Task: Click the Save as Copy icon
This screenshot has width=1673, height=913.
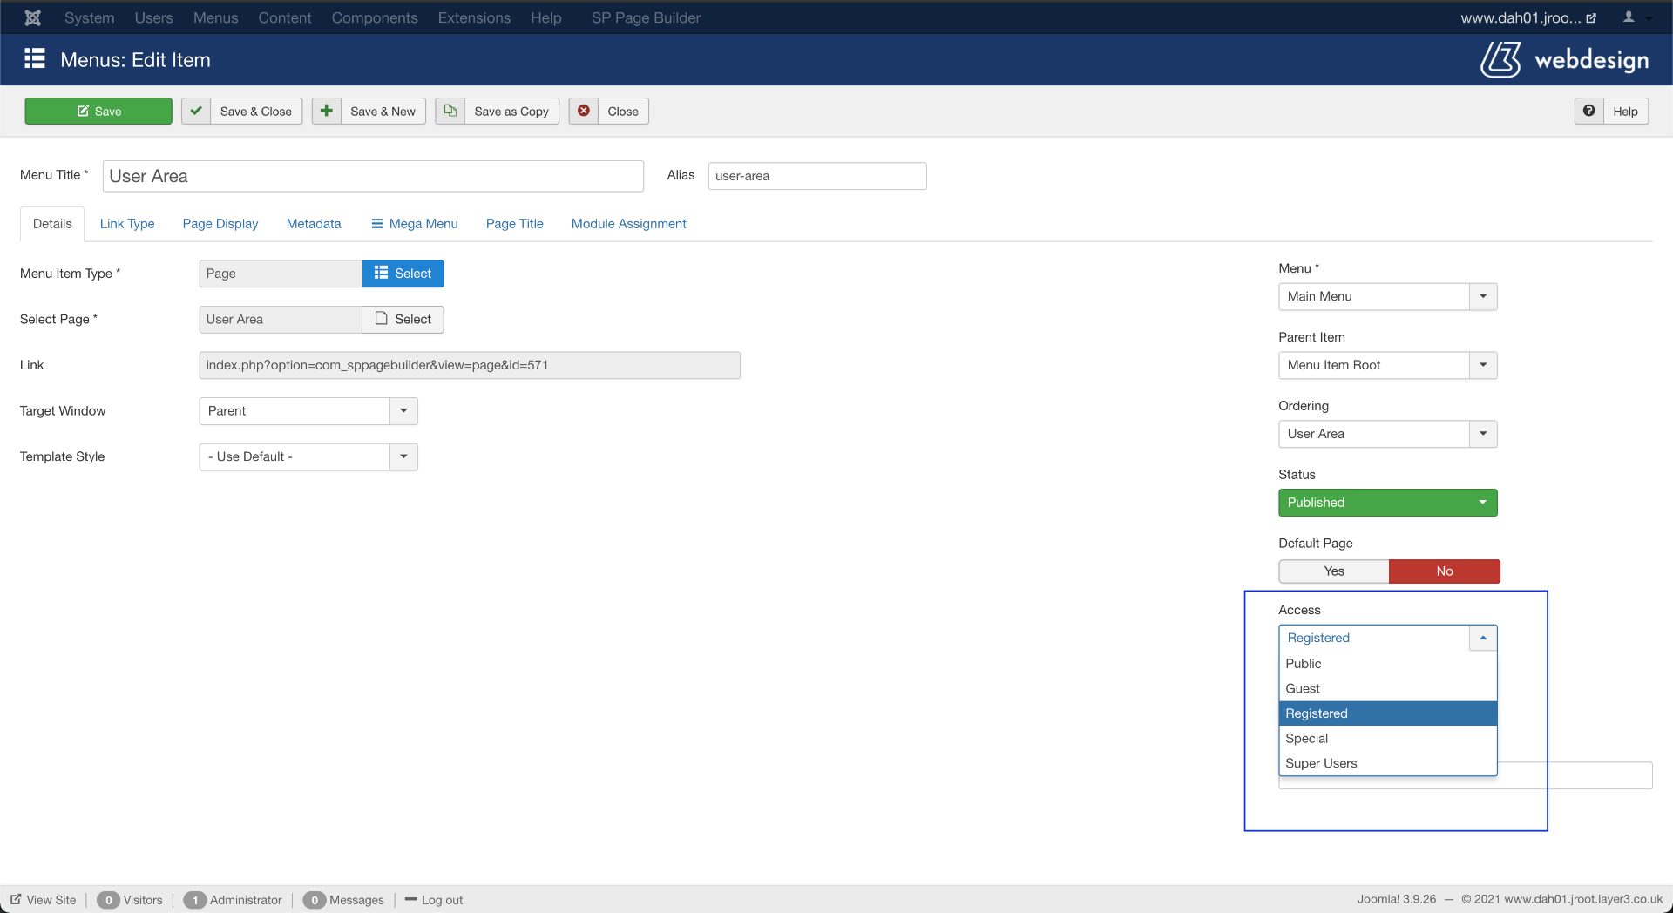Action: 450,111
